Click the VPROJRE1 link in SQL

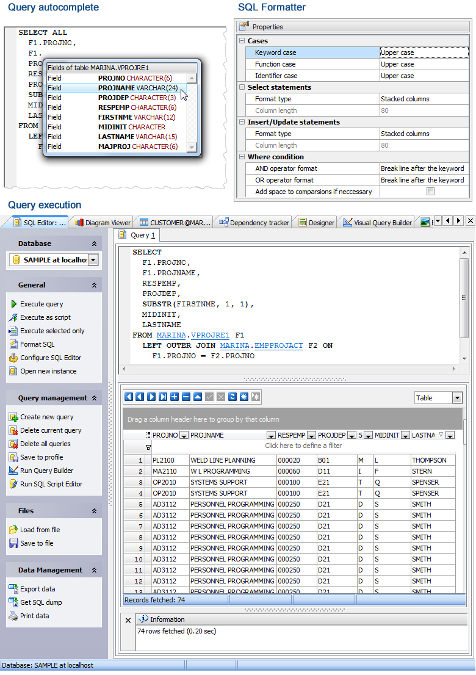(x=210, y=335)
